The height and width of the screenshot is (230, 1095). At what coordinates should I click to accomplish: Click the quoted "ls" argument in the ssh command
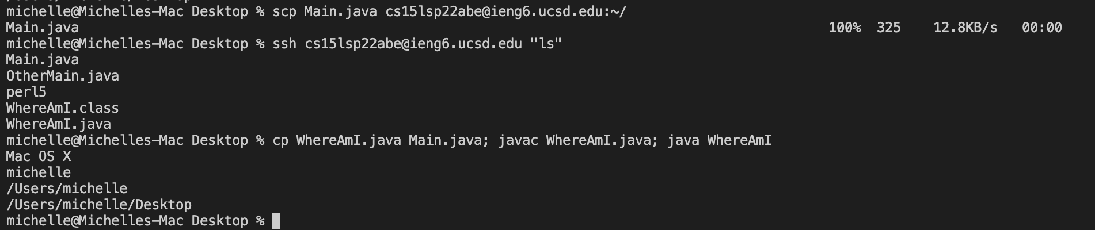546,44
